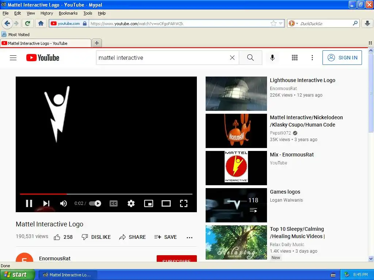Open Mattel Interactive/Nickelodeon video title

306,121
